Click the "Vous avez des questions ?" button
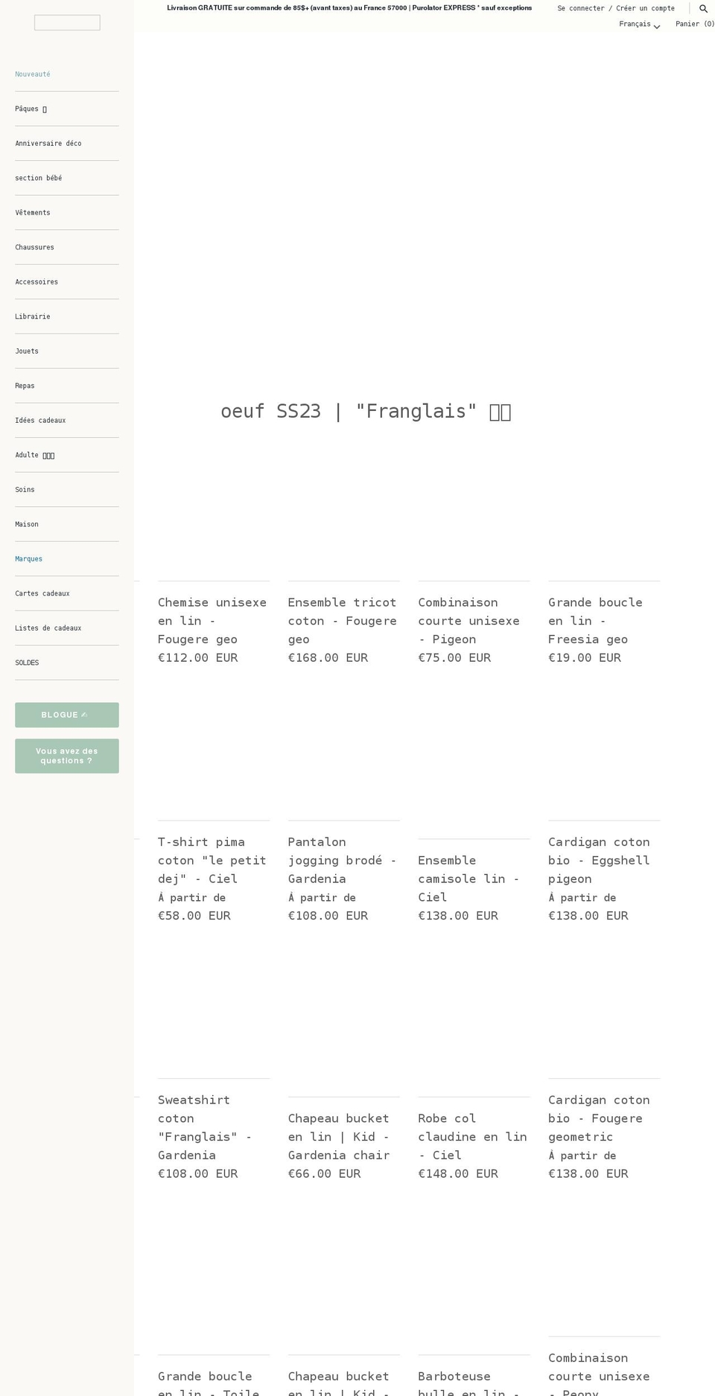This screenshot has height=1396, width=715. [67, 756]
